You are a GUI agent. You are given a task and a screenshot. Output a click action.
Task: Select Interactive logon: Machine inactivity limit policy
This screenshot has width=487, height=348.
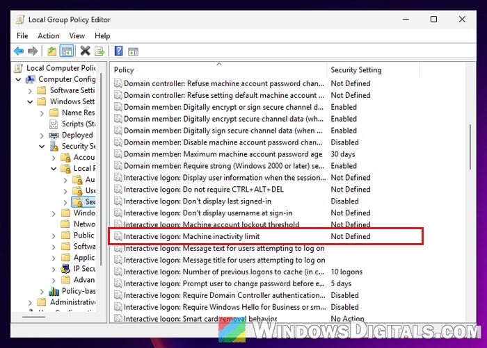pos(266,236)
